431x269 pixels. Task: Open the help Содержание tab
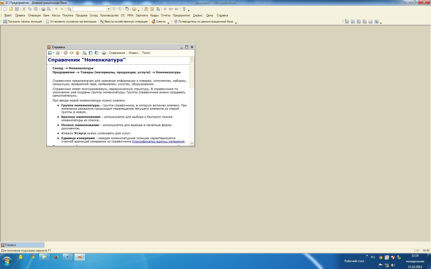[117, 53]
